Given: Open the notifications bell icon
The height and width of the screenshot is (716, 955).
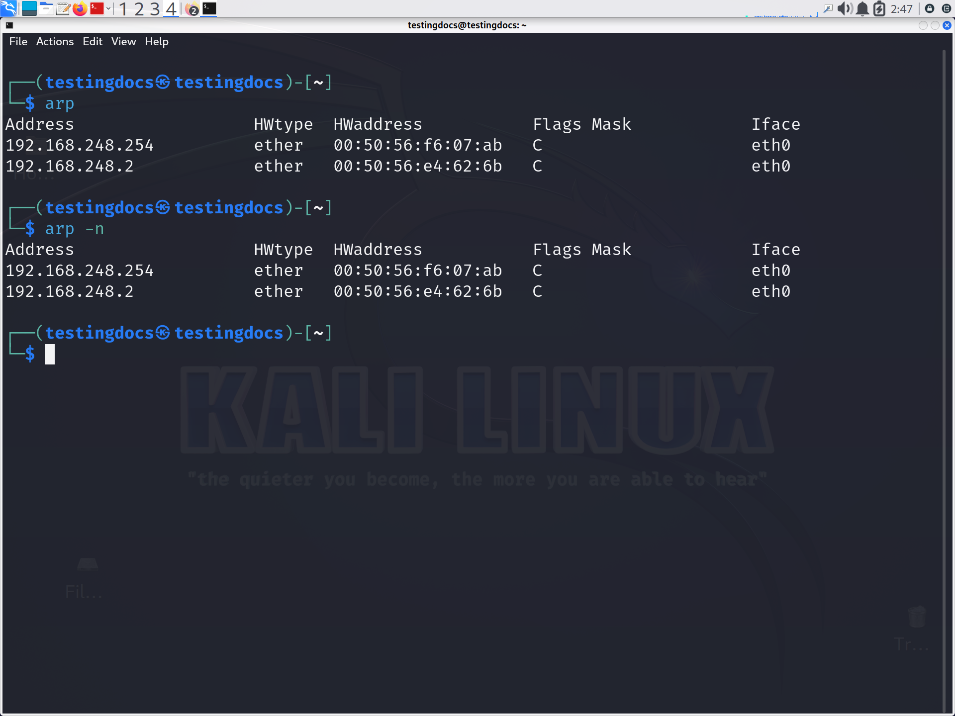Looking at the screenshot, I should [x=862, y=8].
